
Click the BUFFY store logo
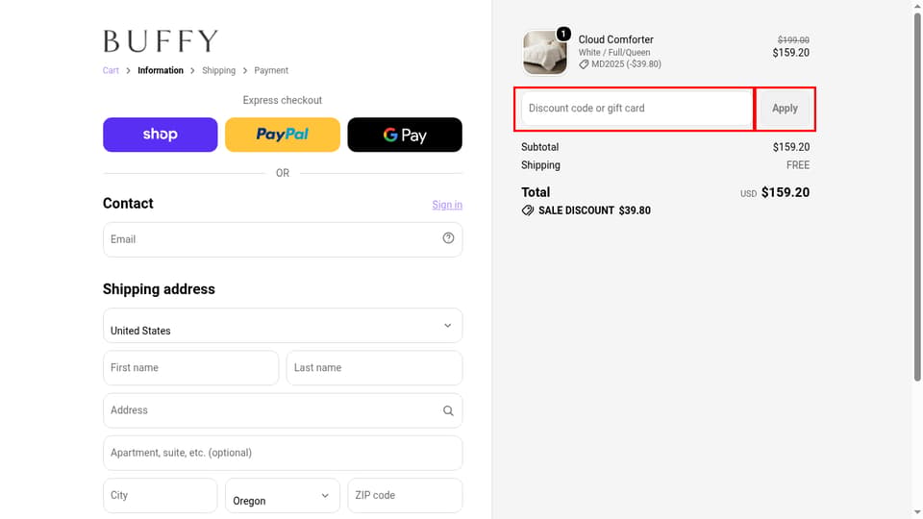click(x=161, y=41)
